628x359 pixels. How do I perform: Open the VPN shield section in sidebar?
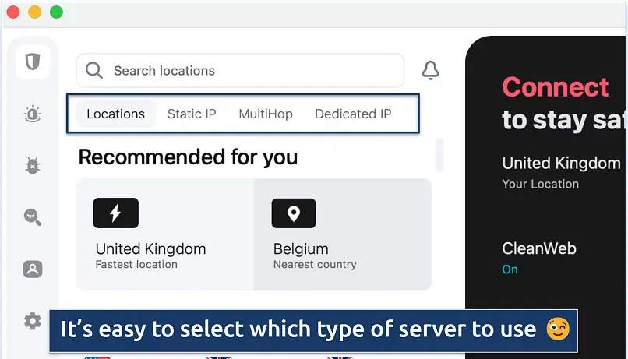[x=33, y=62]
